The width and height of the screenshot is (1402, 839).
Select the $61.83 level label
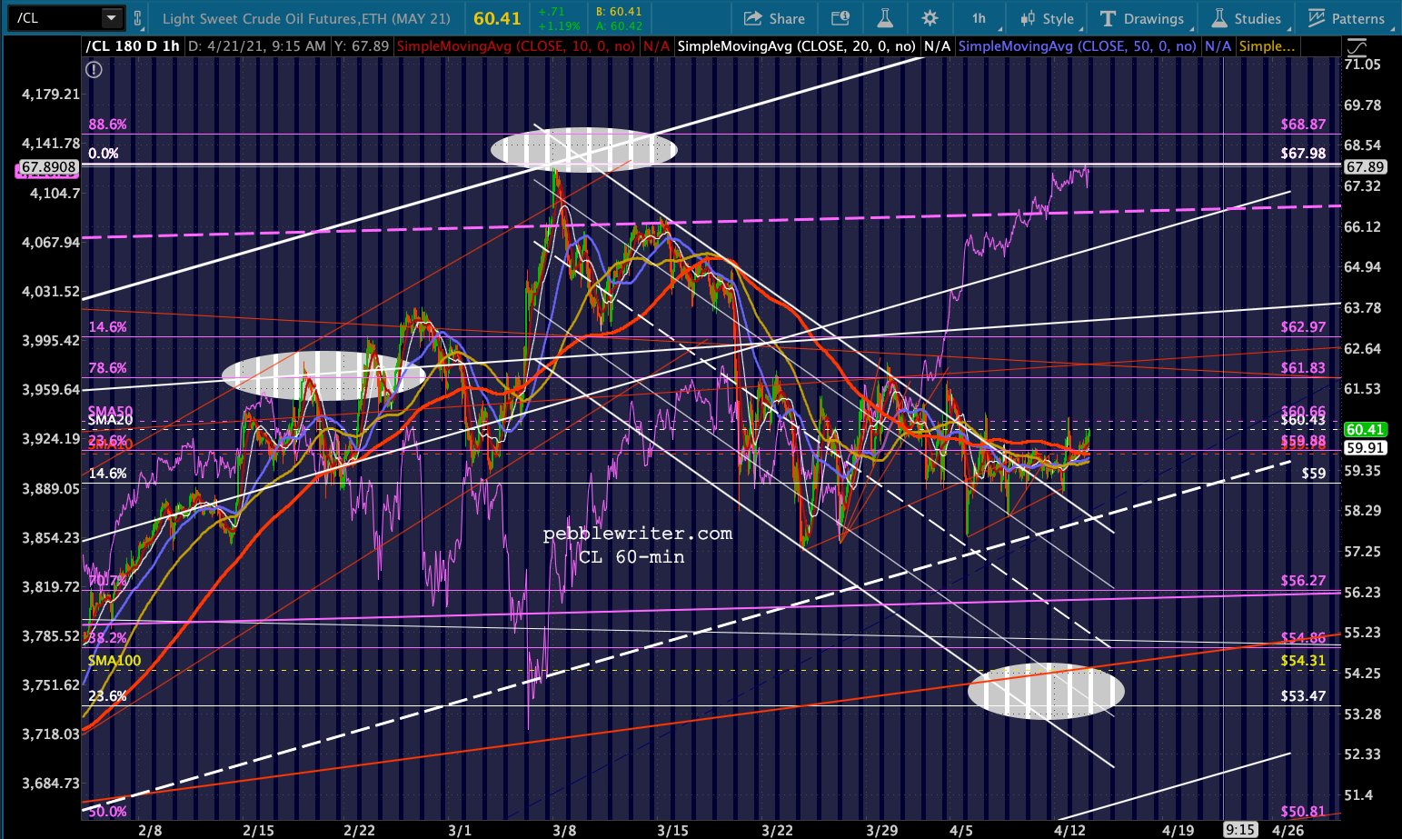(x=1303, y=367)
